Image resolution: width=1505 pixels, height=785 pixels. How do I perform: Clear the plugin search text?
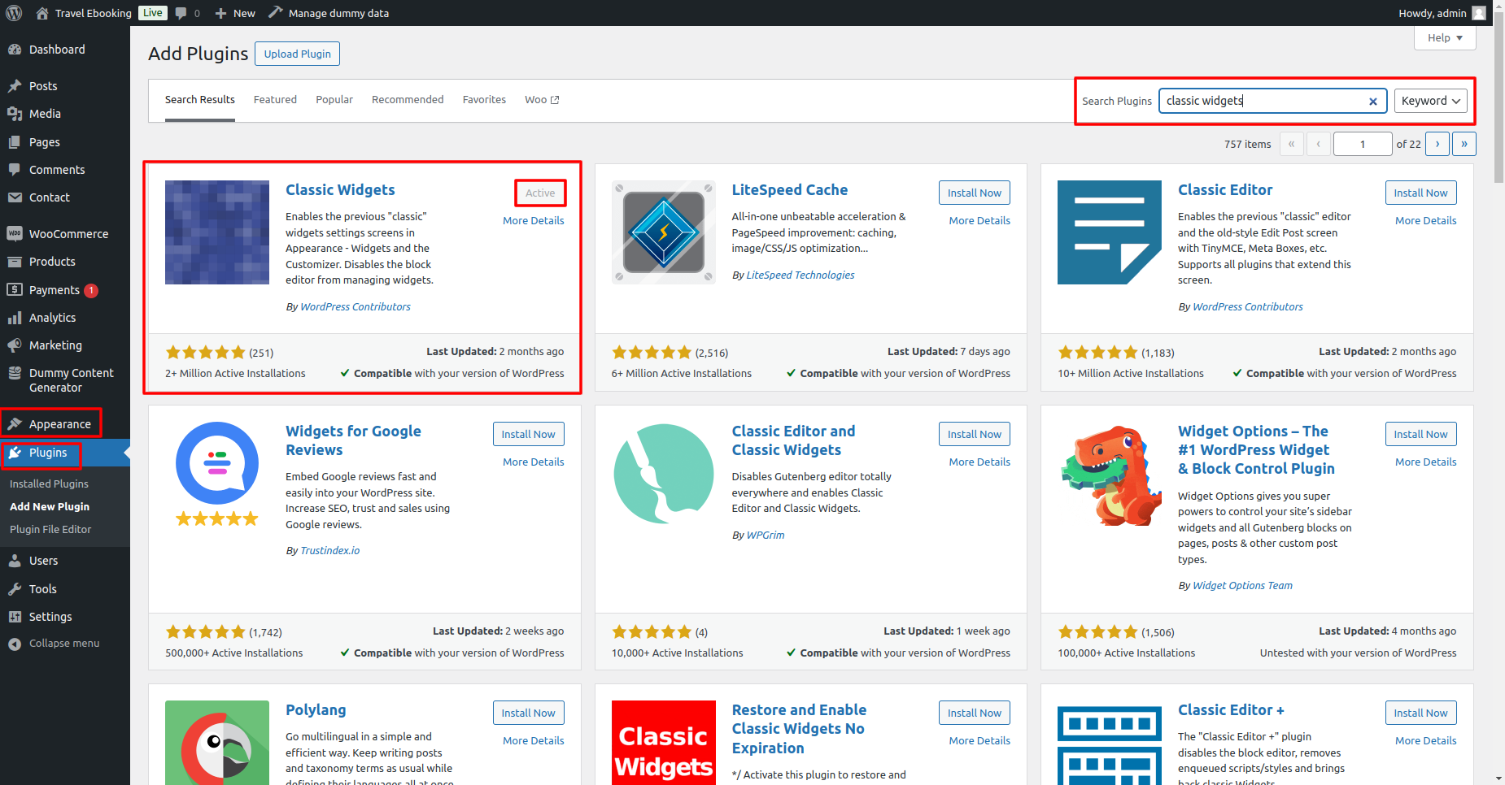tap(1372, 102)
